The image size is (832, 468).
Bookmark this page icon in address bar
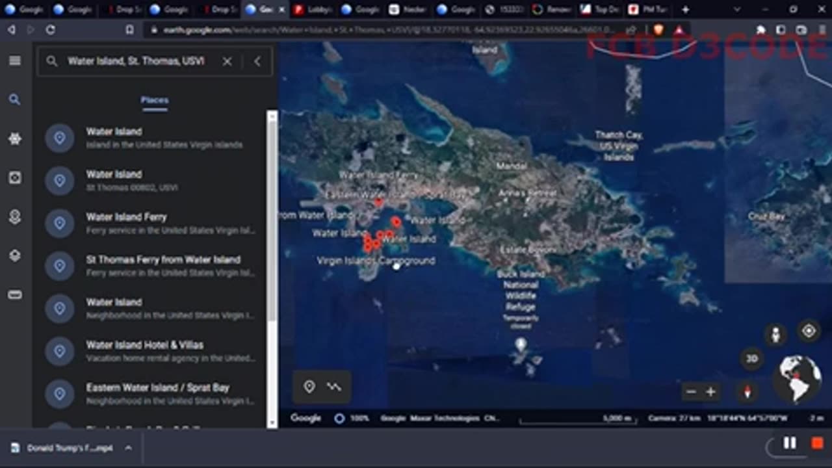coord(130,30)
